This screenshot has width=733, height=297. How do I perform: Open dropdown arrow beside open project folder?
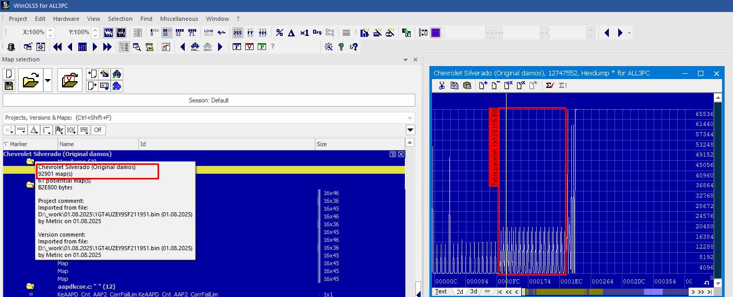(x=48, y=80)
